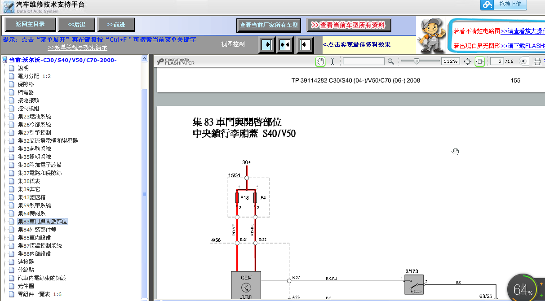Click the Macromedia FlashPaper logo
This screenshot has width=545, height=301.
click(x=175, y=61)
